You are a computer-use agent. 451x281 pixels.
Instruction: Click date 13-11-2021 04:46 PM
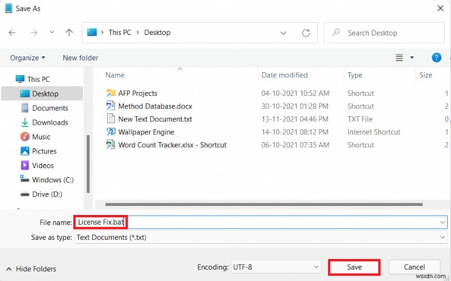coord(295,119)
